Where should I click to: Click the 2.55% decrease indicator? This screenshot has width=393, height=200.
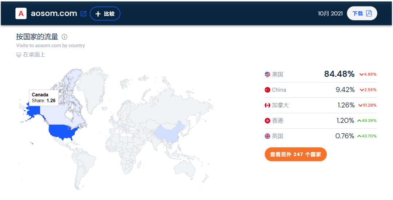[x=368, y=90]
